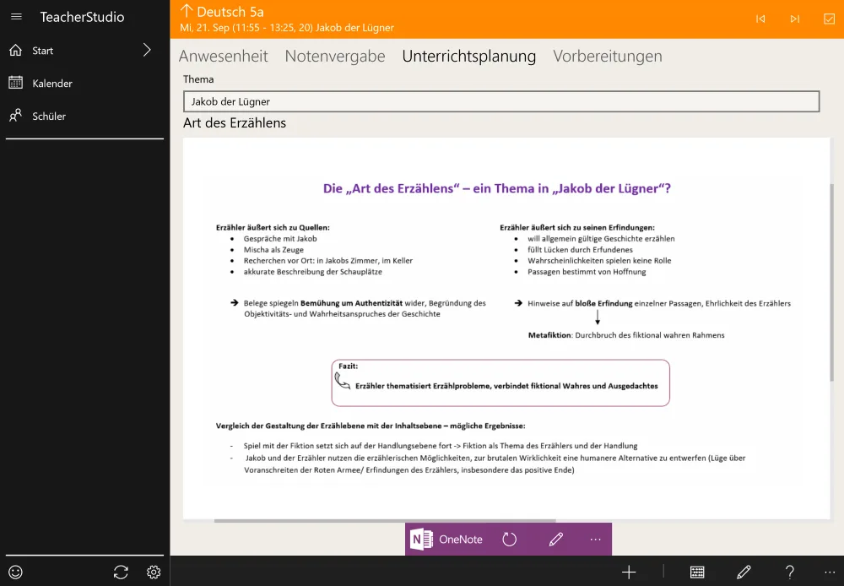Click pencil edit icon in bottom bar
The image size is (844, 586).
(744, 572)
